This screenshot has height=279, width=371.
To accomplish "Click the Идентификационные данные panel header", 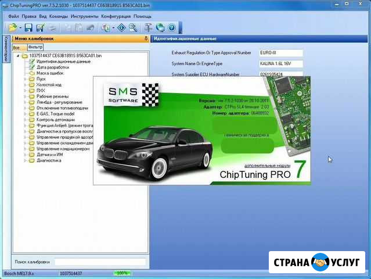I will tap(259, 38).
